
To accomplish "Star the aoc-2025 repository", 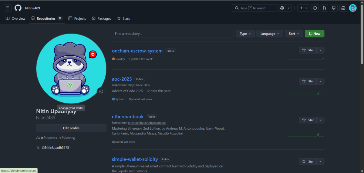I will pyautogui.click(x=308, y=81).
